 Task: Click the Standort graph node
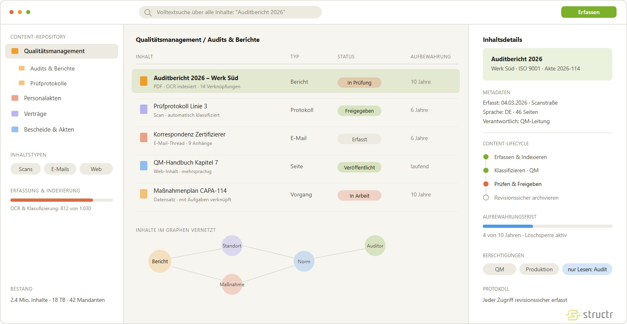coord(232,246)
